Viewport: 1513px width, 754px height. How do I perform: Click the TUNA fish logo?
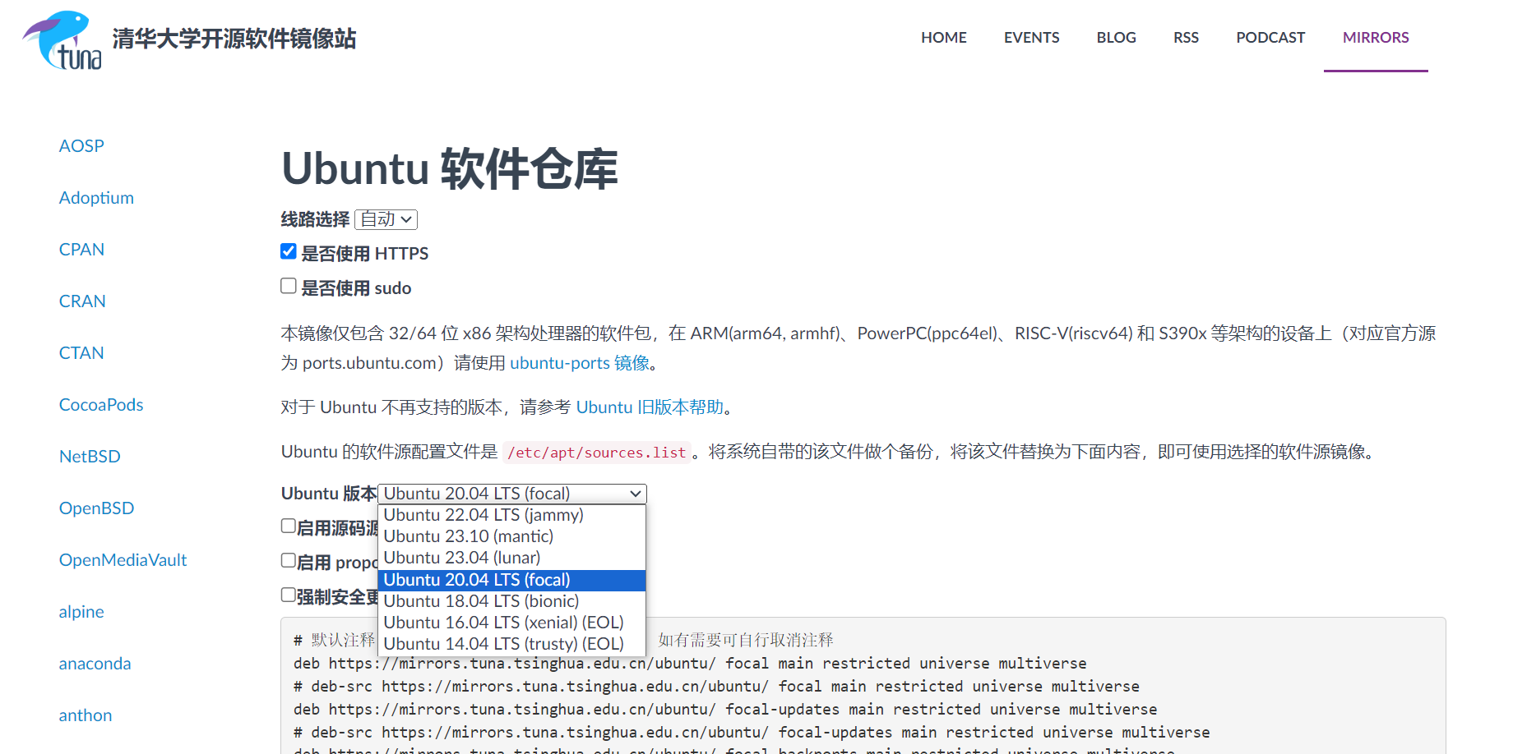pos(62,39)
